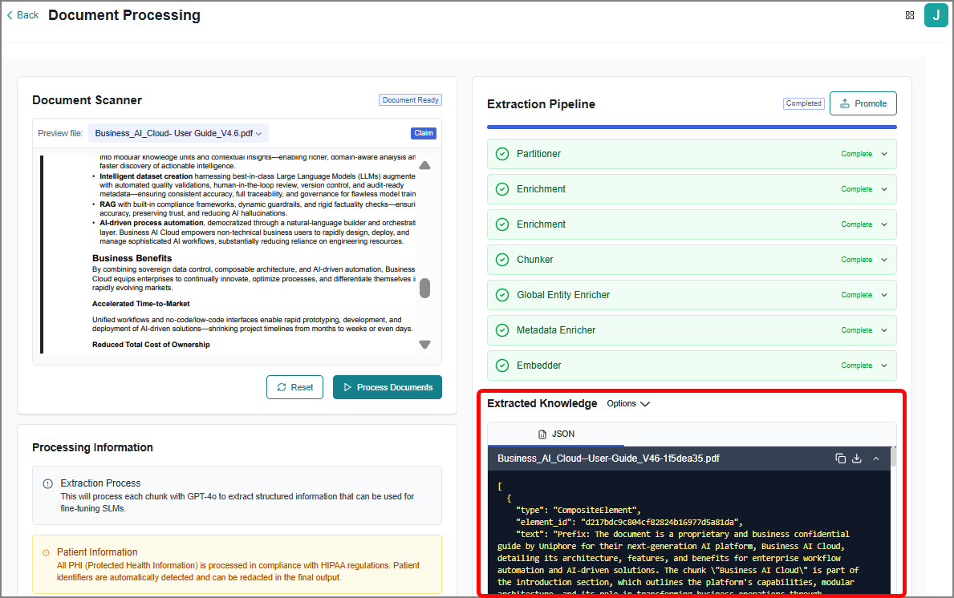954x598 pixels.
Task: Expand the Embedder stage chevron
Action: click(884, 366)
